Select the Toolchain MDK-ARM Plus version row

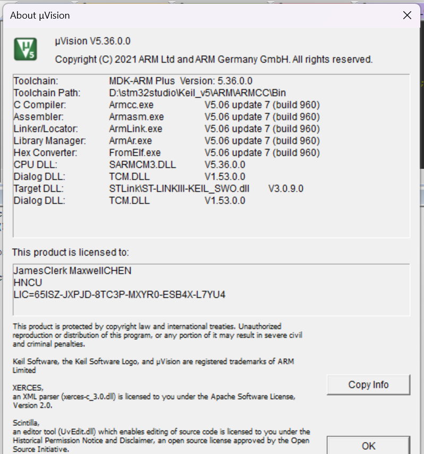[x=133, y=81]
